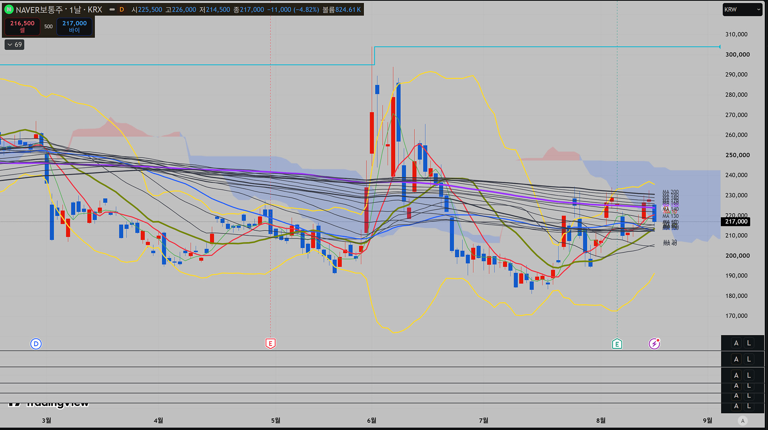Click the 310,000 price axis label

tap(736, 34)
